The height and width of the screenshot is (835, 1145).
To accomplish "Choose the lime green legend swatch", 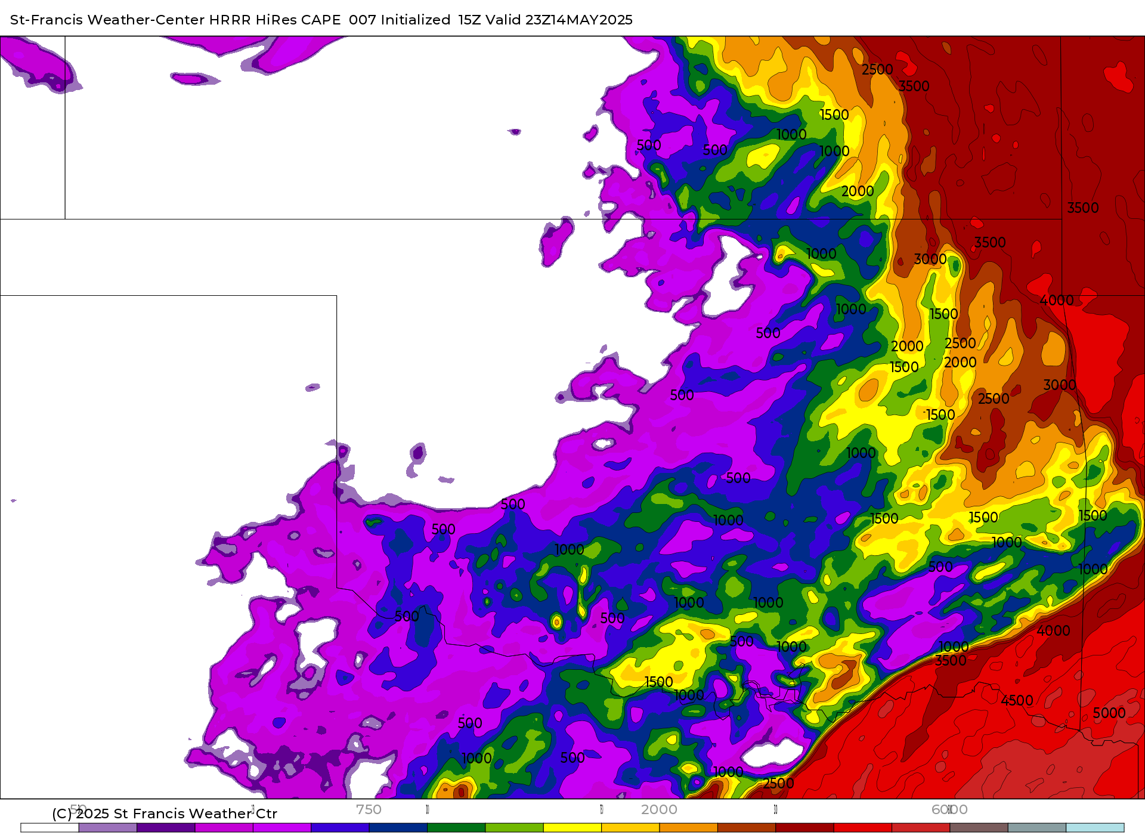I will 515,828.
